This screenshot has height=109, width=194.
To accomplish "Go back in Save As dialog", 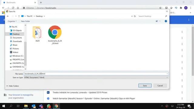I will click(x=8, y=16).
